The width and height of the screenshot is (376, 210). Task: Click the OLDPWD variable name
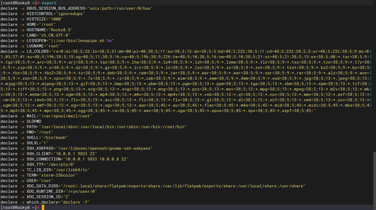(34, 121)
